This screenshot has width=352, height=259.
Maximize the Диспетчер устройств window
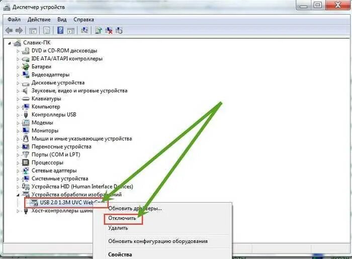pyautogui.click(x=317, y=5)
